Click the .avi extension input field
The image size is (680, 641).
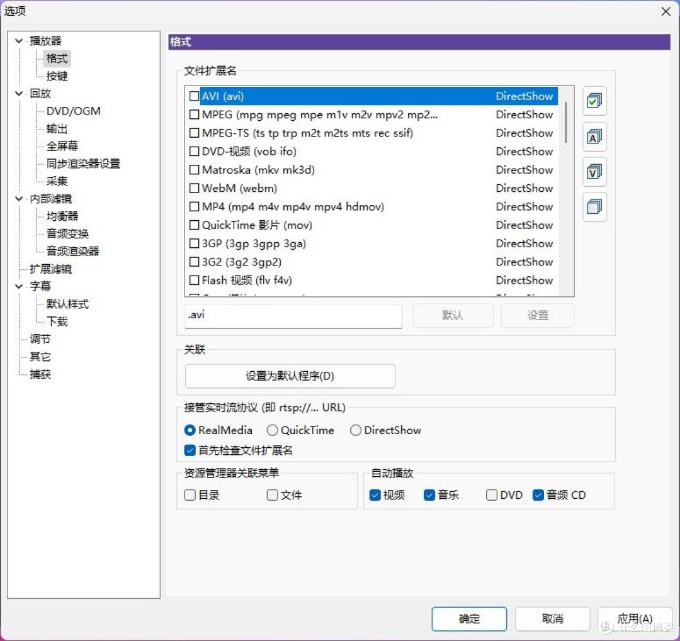(293, 316)
